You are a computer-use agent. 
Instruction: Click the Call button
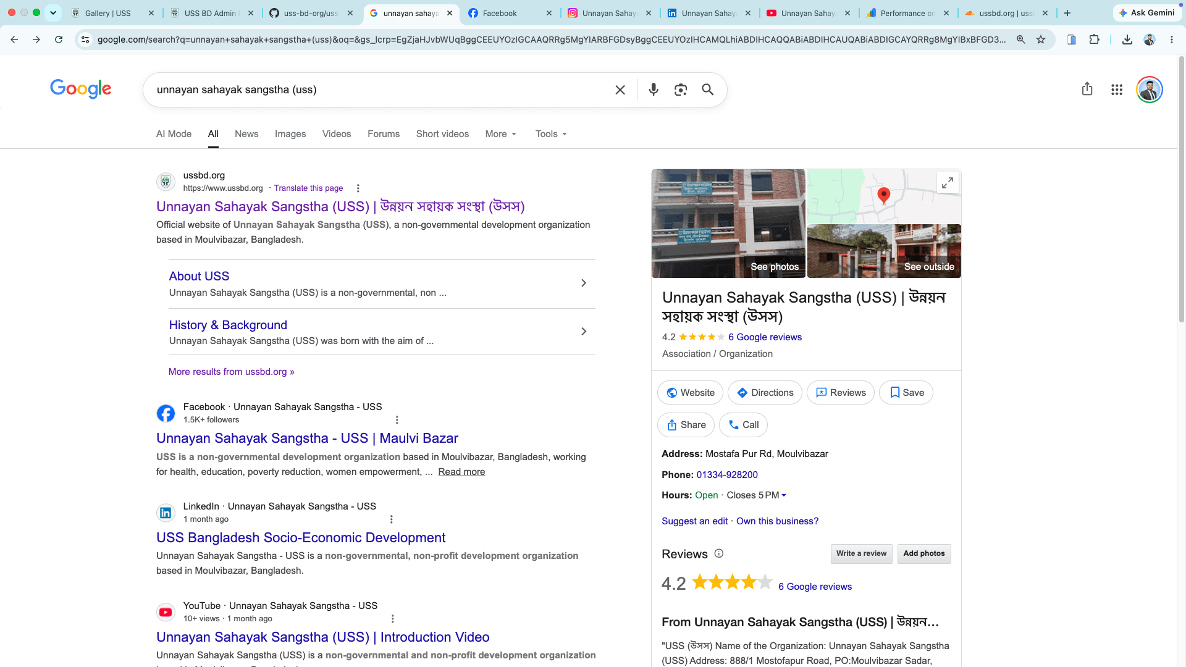(x=743, y=425)
